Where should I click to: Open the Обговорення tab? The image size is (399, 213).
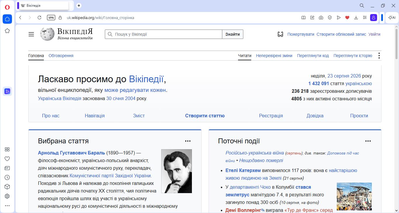tap(61, 56)
